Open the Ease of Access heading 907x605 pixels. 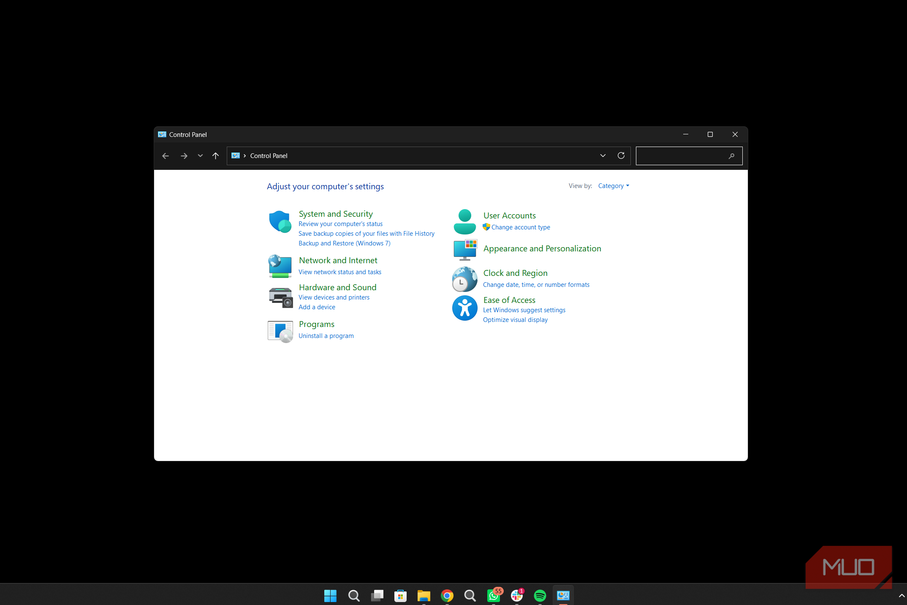tap(509, 300)
